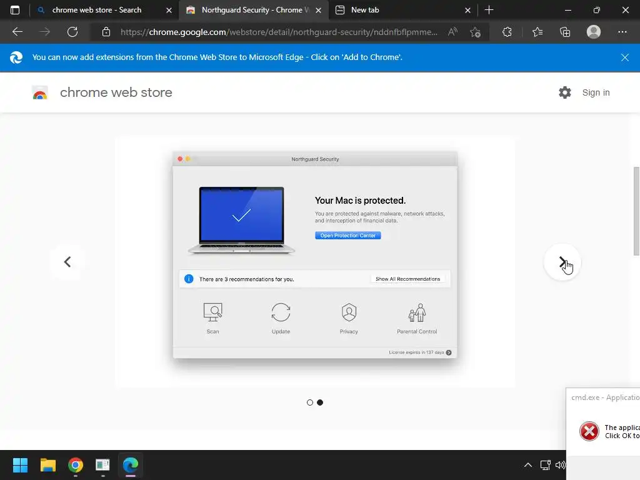Add this page to favorites
The height and width of the screenshot is (480, 640).
click(x=475, y=32)
